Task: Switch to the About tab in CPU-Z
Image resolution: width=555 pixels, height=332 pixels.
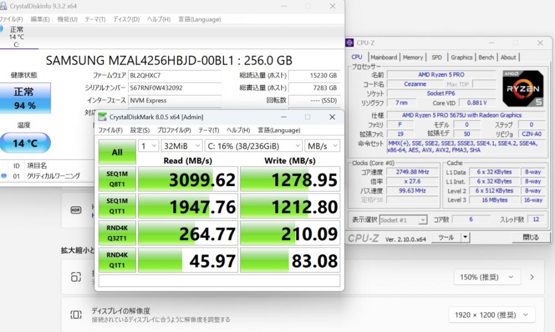Action: (508, 57)
